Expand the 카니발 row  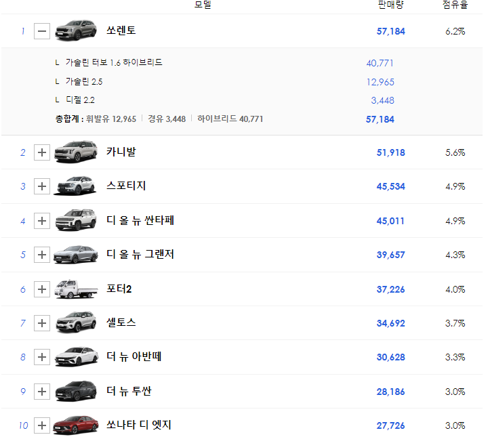tap(42, 152)
